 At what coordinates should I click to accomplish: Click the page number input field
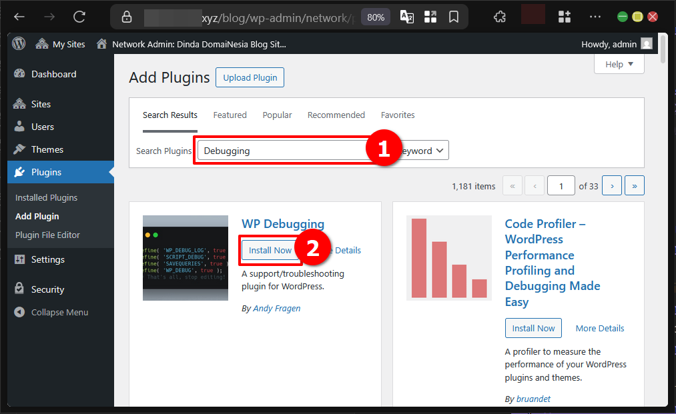(x=561, y=185)
